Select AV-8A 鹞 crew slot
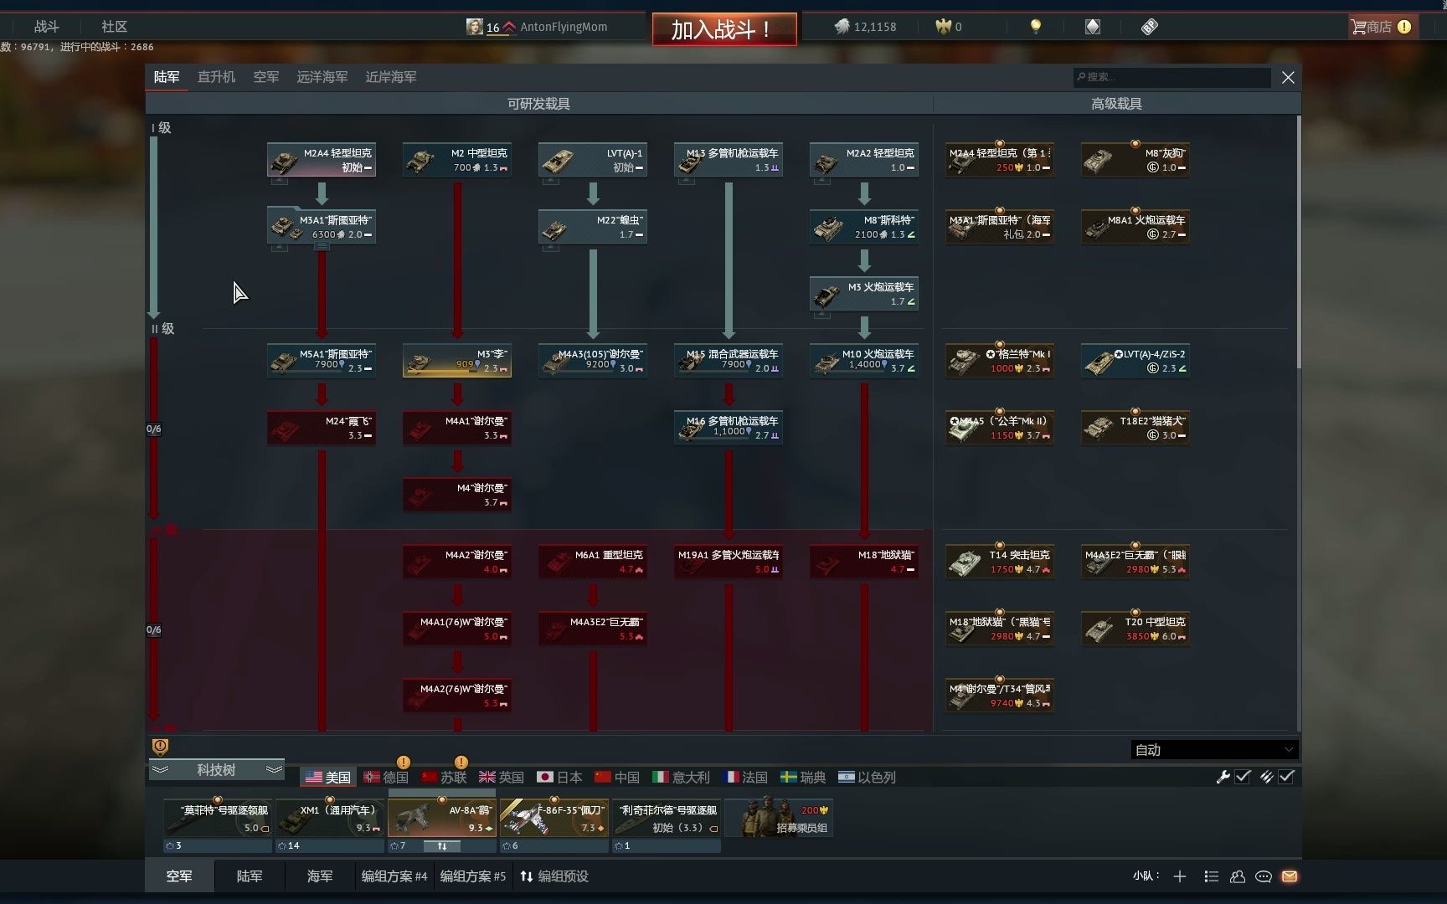 tap(441, 818)
